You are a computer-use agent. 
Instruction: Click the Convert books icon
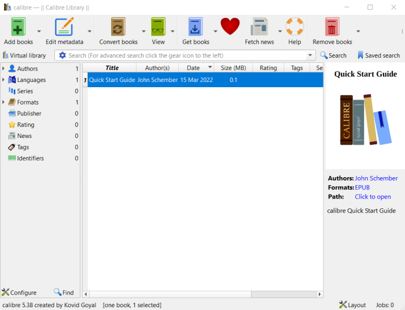118,27
